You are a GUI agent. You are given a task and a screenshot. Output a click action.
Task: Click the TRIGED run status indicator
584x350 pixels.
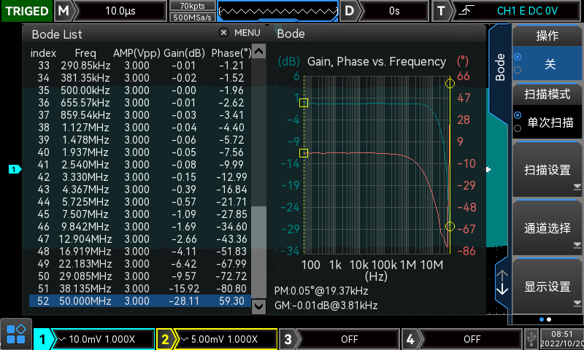click(26, 11)
